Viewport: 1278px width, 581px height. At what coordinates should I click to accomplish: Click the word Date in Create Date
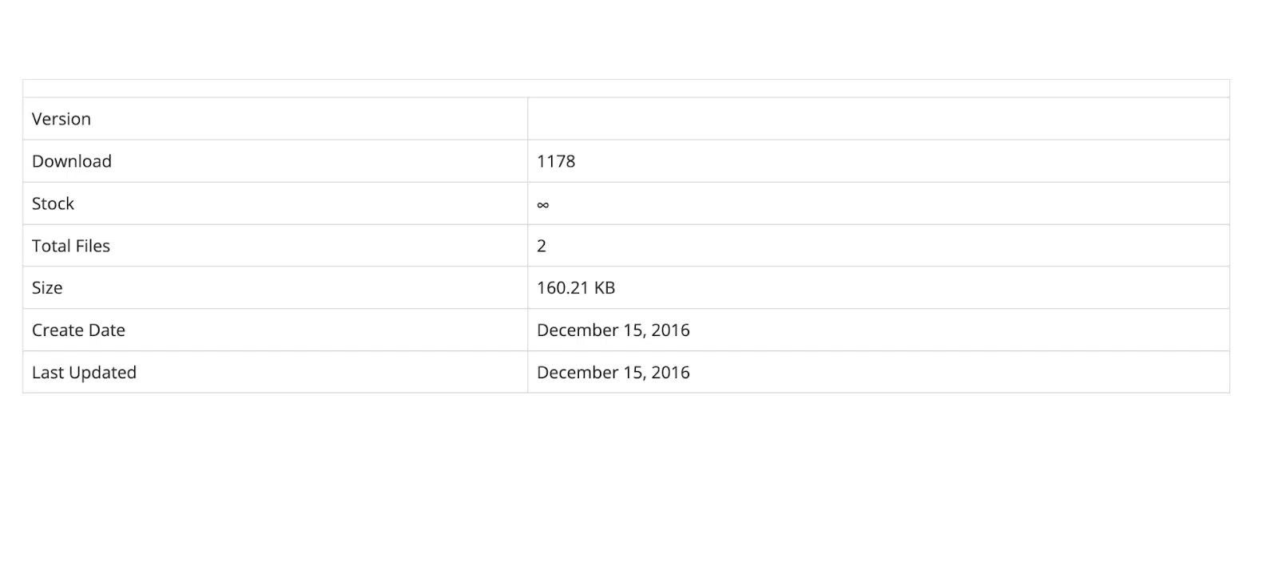point(108,330)
